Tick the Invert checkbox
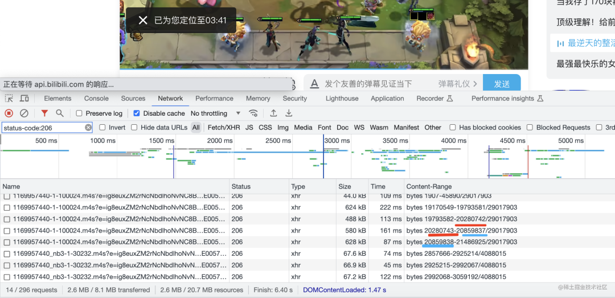This screenshot has width=615, height=298. 102,127
